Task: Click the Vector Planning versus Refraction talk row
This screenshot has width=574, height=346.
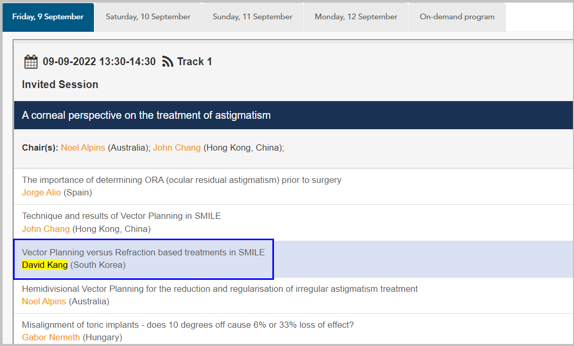Action: (x=143, y=253)
